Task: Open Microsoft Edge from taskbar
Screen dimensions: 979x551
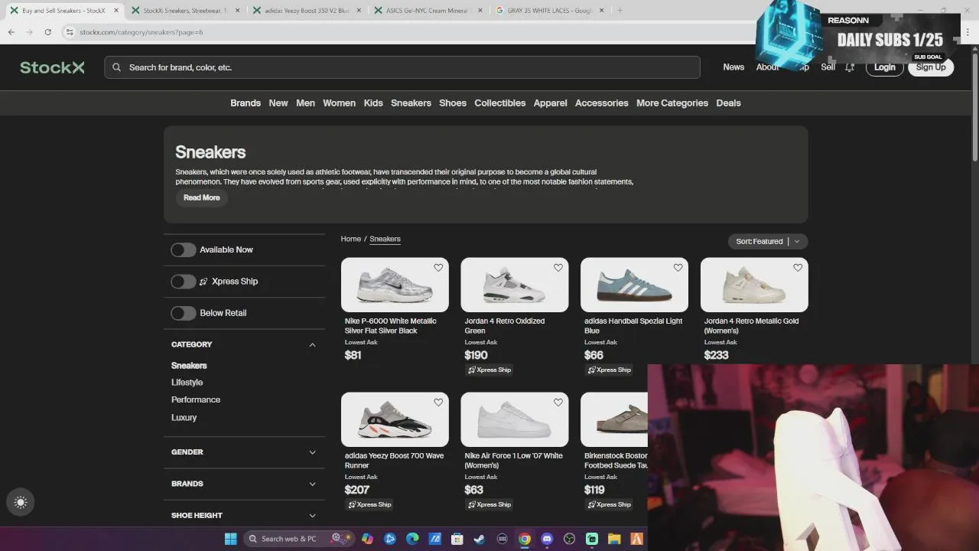Action: 412,539
